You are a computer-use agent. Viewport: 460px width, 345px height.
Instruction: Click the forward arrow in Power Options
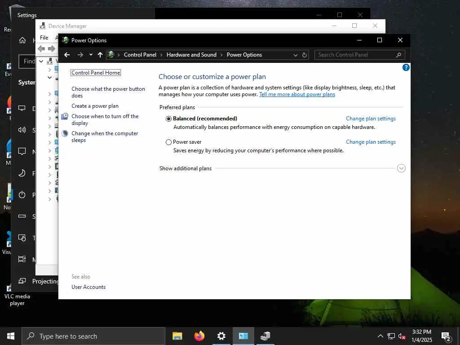(x=80, y=55)
